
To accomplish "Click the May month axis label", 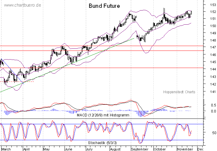I will click(46, 149).
